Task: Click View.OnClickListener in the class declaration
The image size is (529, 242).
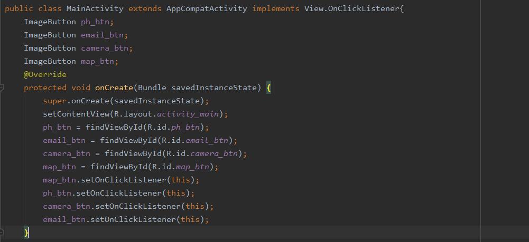Action: [352, 9]
